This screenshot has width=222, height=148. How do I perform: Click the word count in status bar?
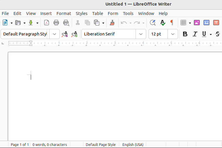pos(49,144)
